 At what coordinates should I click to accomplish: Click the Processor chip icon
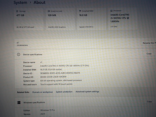click(112, 11)
